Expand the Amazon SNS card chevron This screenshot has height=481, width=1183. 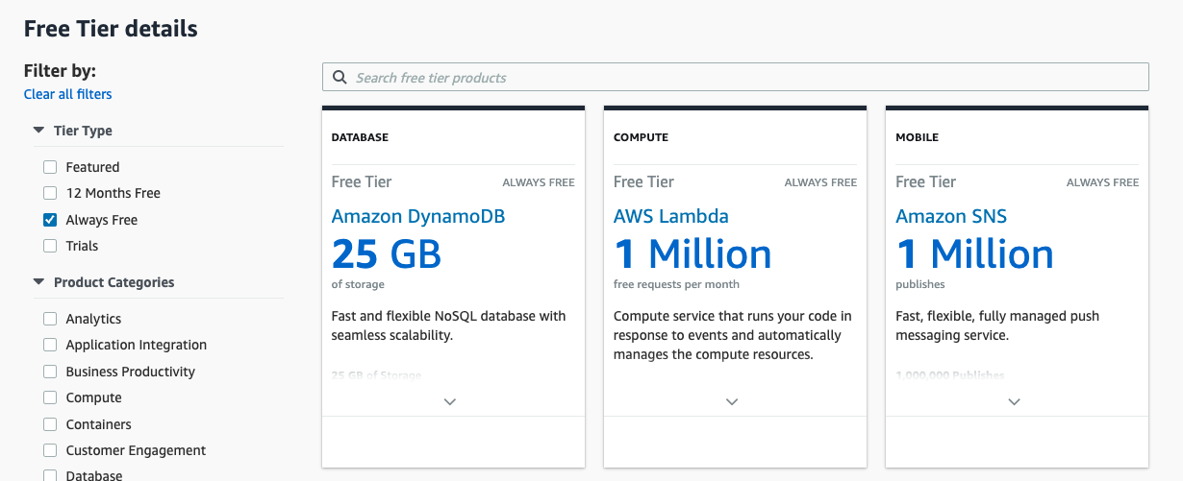tap(1014, 402)
